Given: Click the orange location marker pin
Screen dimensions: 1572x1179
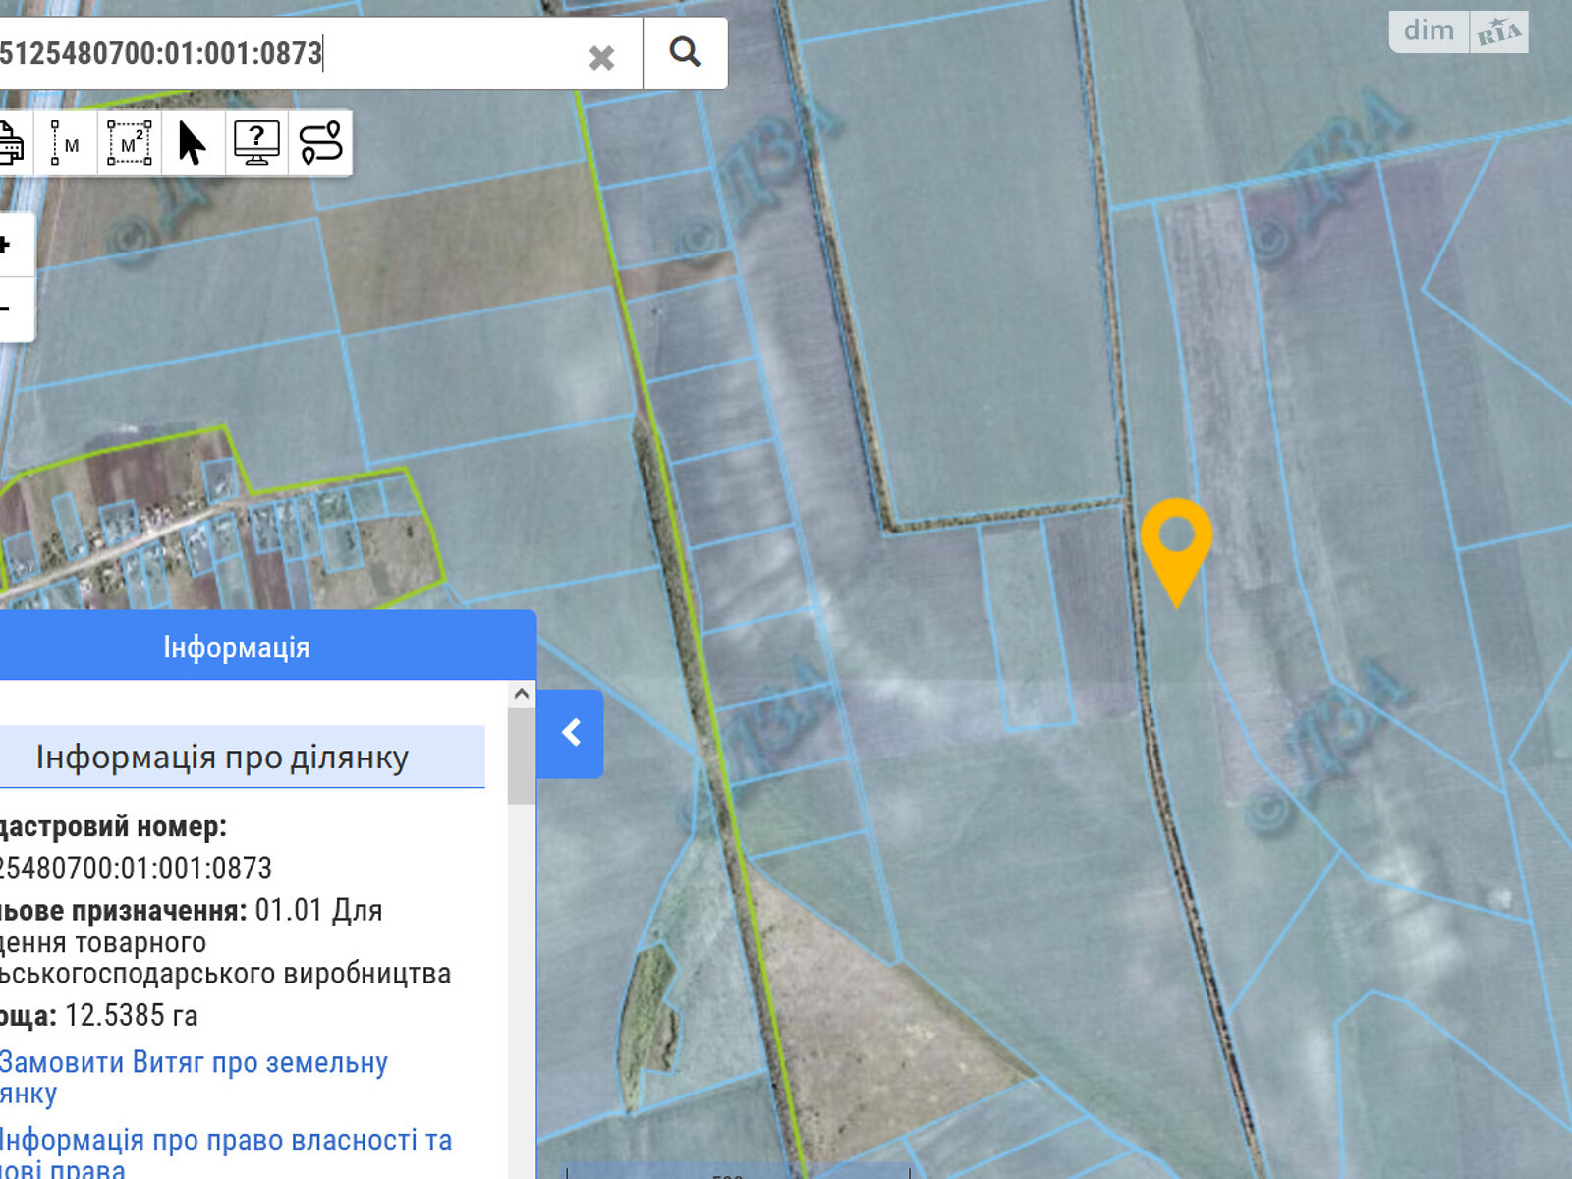Looking at the screenshot, I should coord(1176,541).
